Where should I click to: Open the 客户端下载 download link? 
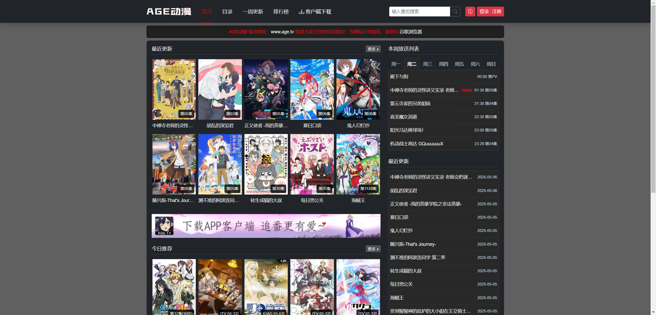[315, 12]
